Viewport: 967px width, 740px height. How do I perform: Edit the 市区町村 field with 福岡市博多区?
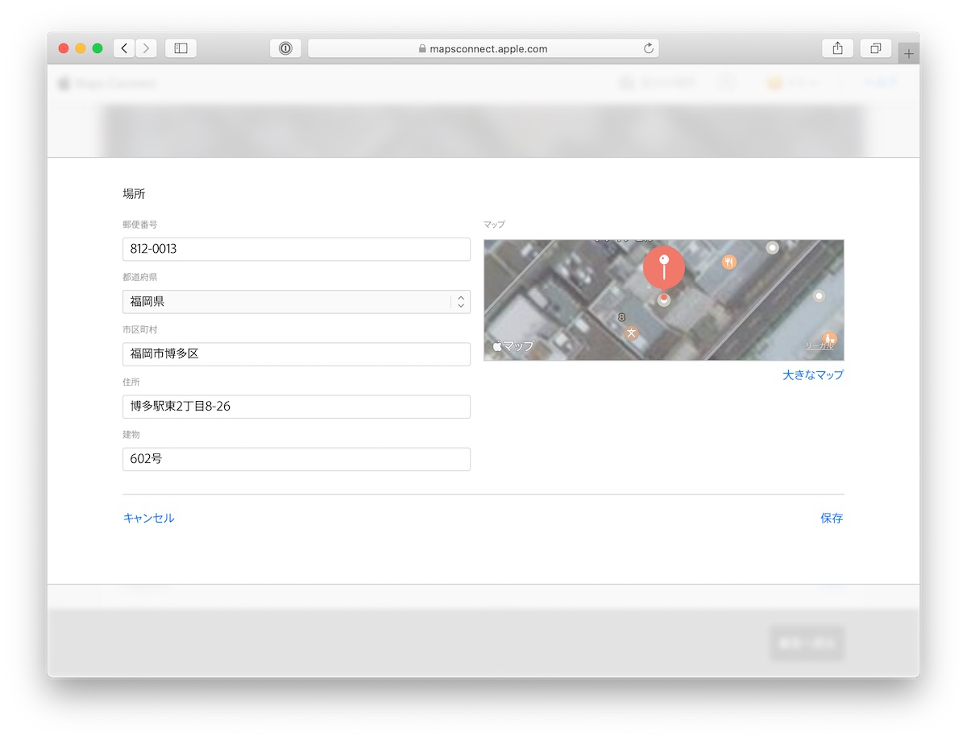click(x=297, y=354)
